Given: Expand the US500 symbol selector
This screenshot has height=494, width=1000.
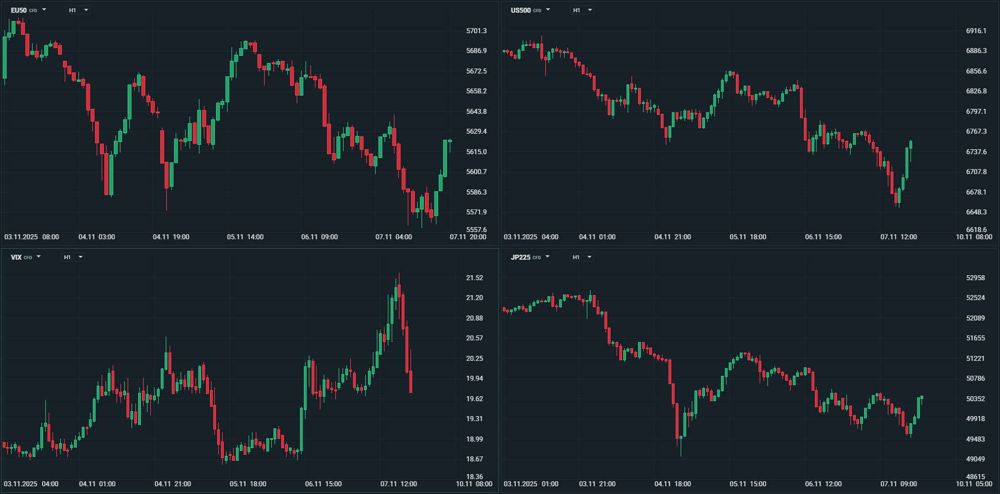Looking at the screenshot, I should coord(530,10).
